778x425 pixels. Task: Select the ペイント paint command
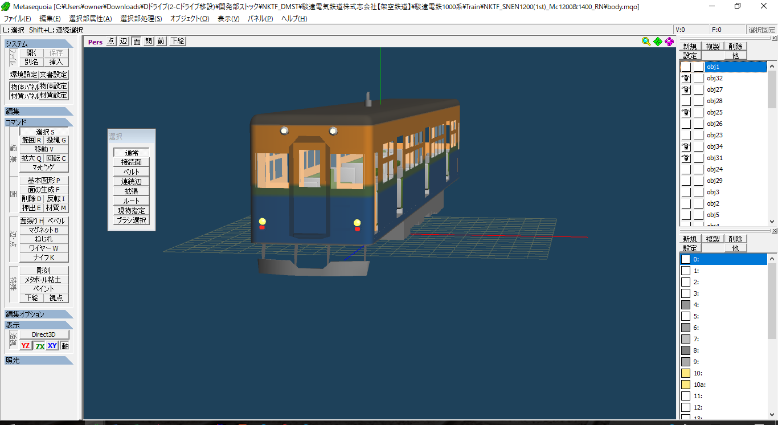(44, 289)
